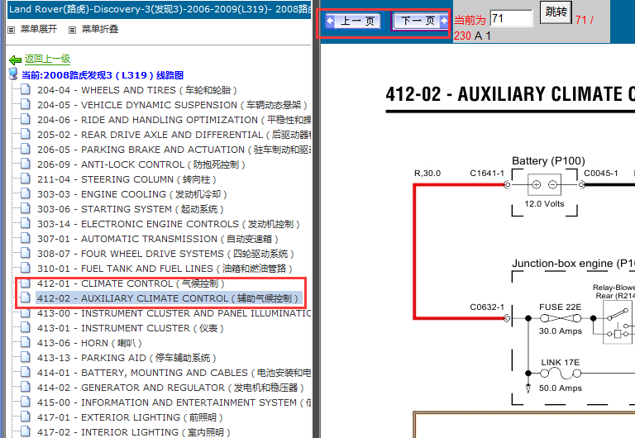Open 417-02 INTERIOR LIGHTING
Screen dimensions: 635x438
(134, 432)
